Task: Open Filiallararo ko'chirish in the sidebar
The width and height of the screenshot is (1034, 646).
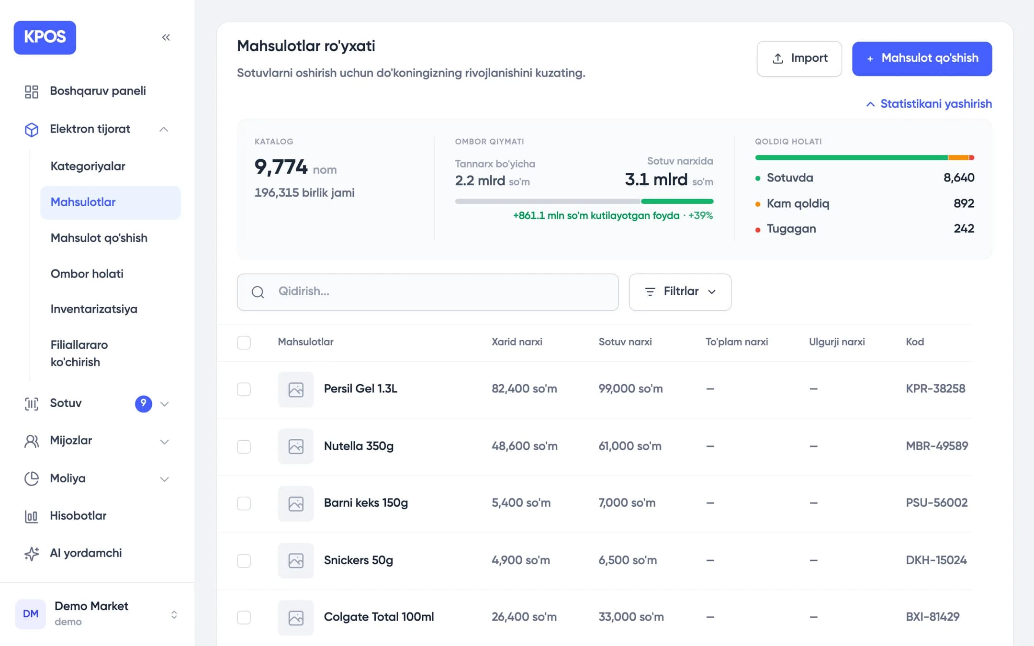Action: pyautogui.click(x=79, y=353)
